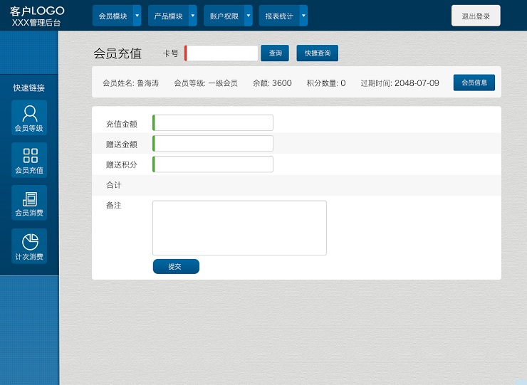Click into the 备注 text area

click(x=239, y=228)
